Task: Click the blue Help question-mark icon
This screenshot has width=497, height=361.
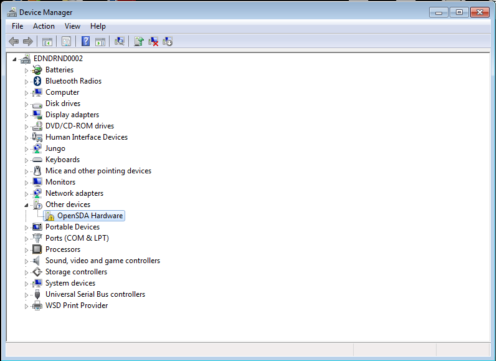Action: coord(85,41)
